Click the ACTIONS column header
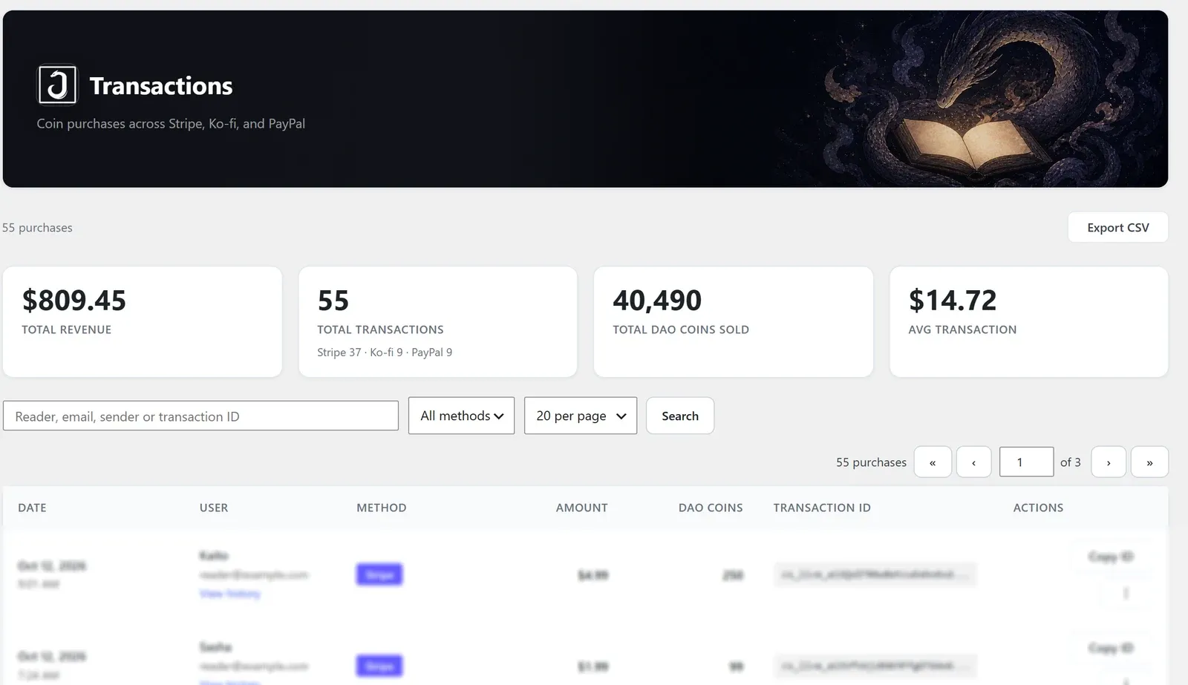1188x685 pixels. click(1038, 508)
